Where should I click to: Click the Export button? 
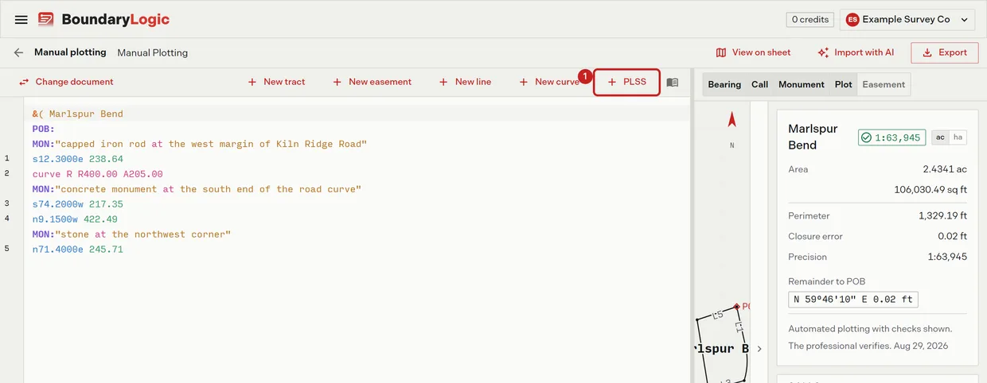(944, 52)
